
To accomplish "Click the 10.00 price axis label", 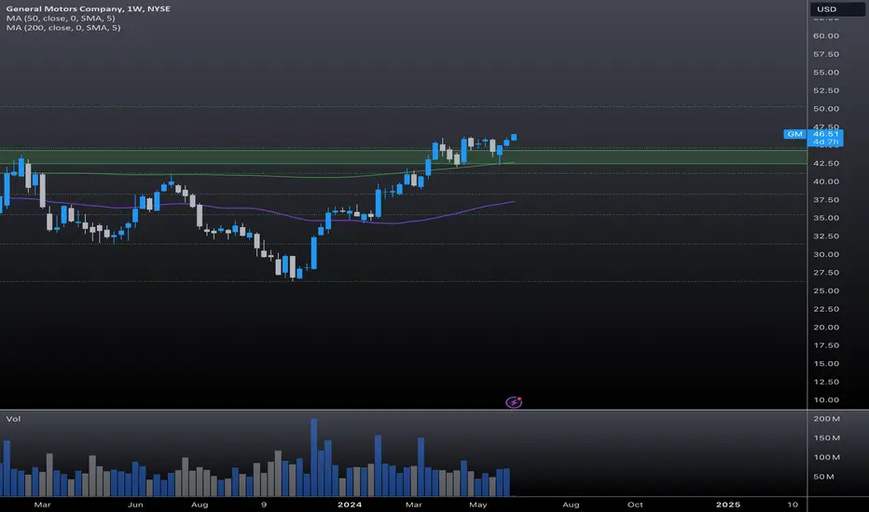I will (826, 399).
